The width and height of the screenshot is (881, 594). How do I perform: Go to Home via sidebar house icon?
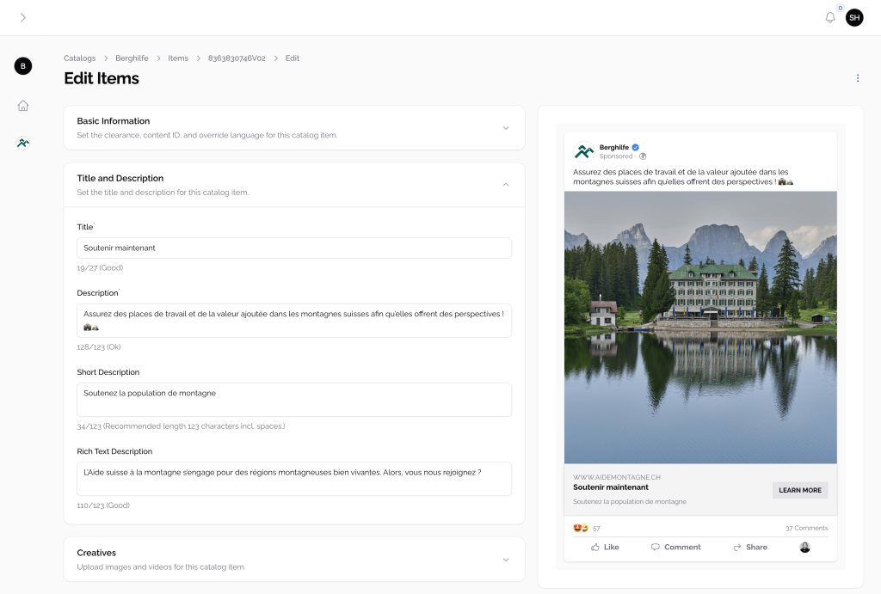point(23,106)
